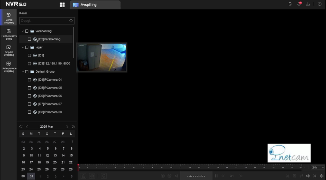Image resolution: width=326 pixels, height=180 pixels.
Task: Click the camera preview thumbnail
Action: (102, 57)
